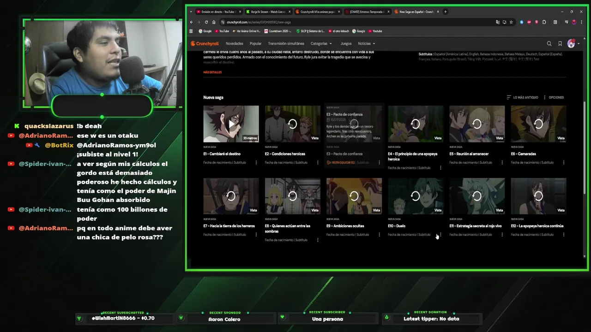591x332 pixels.
Task: Open E6 Camaradas episode title
Action: (523, 154)
